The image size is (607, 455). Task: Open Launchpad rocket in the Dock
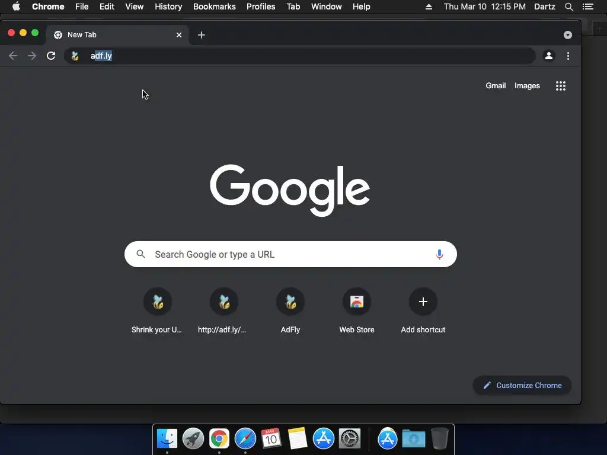(193, 438)
